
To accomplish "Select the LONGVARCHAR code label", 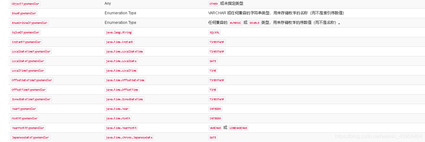I will coord(238,128).
